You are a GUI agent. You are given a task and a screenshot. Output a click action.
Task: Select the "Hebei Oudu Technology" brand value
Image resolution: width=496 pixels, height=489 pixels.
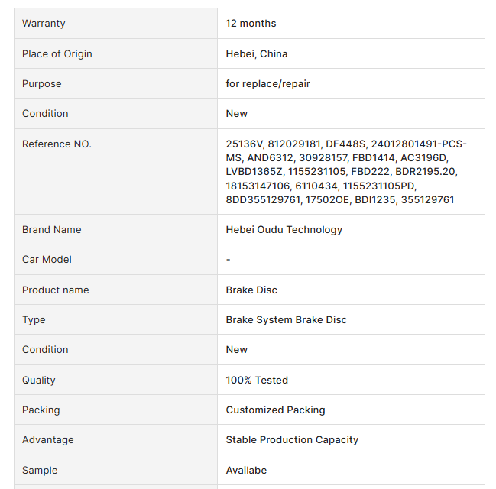[284, 229]
